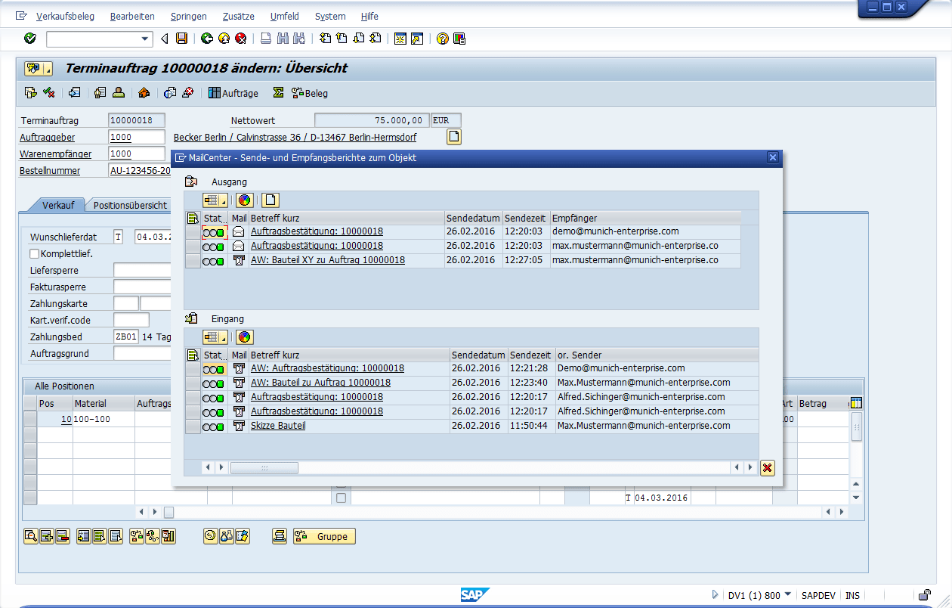Click the Gruppe button
Screen dimensions: 952x608
point(324,536)
